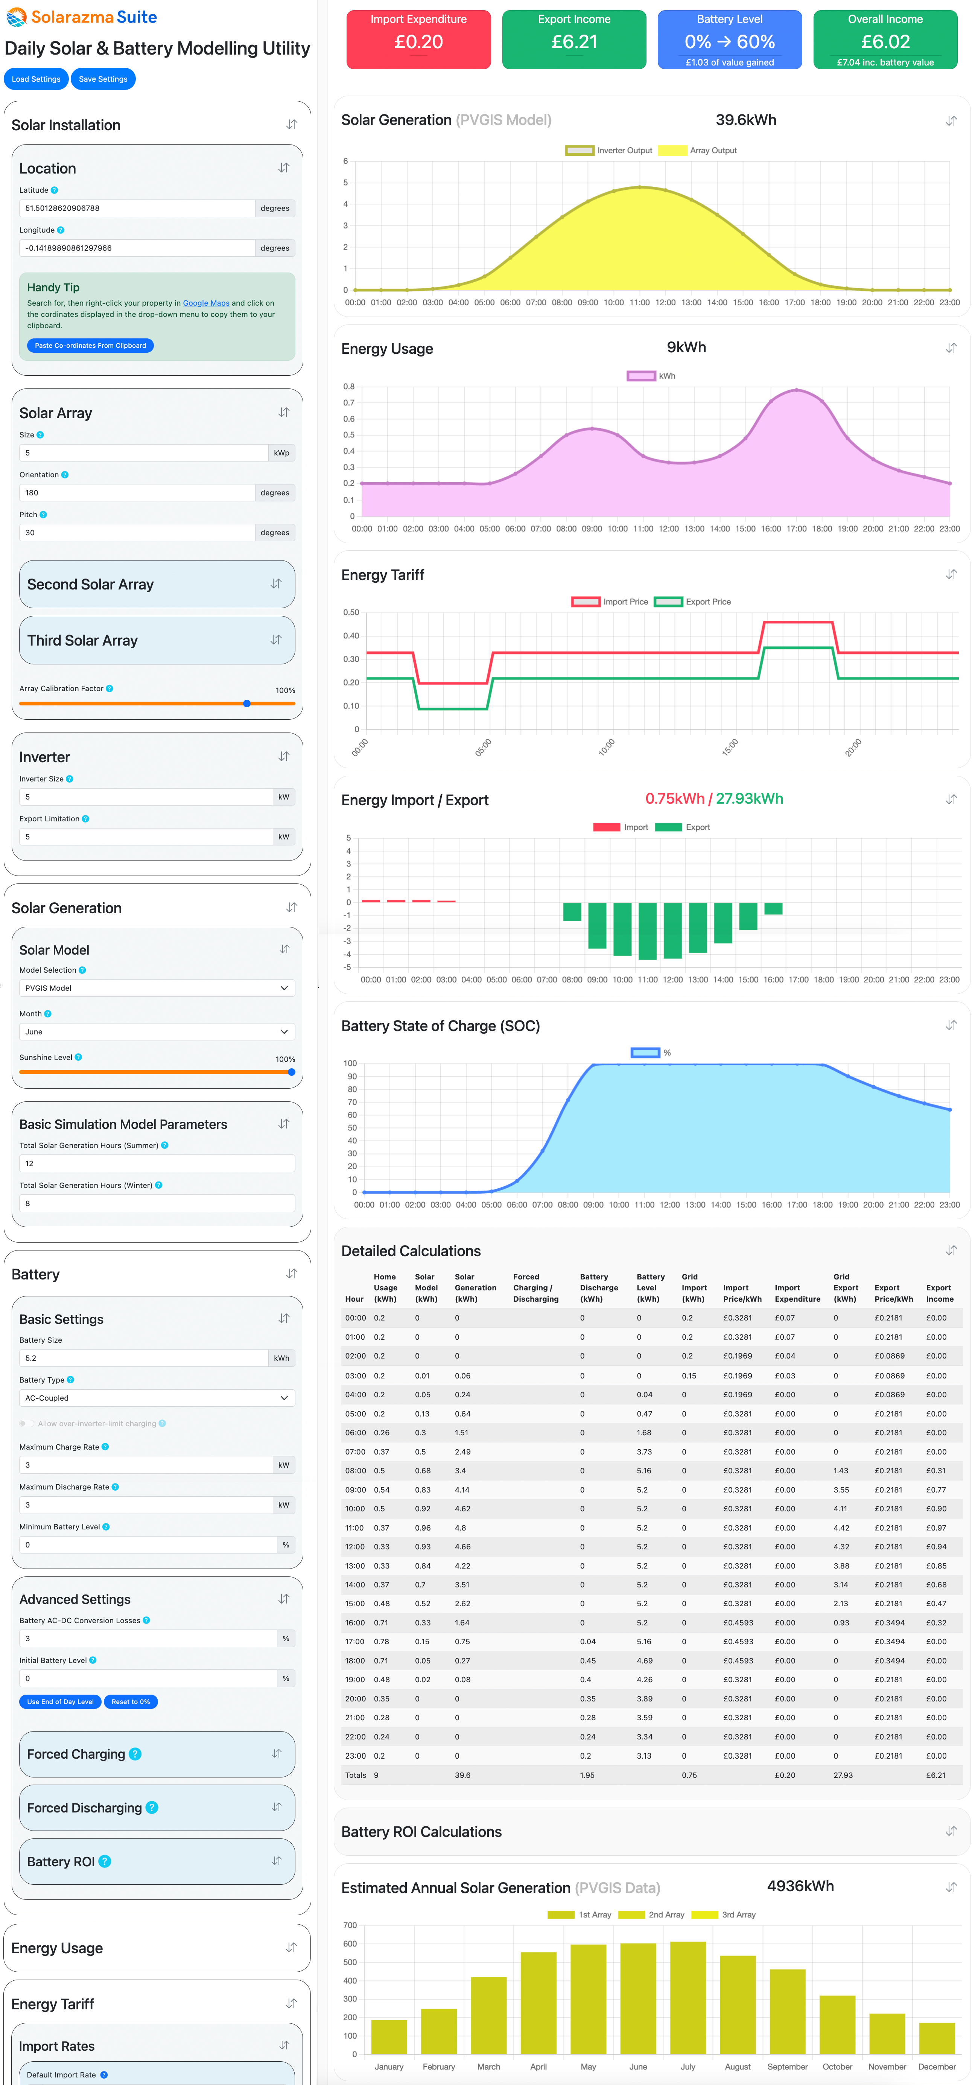Click the Overall Income summary card

(x=885, y=40)
